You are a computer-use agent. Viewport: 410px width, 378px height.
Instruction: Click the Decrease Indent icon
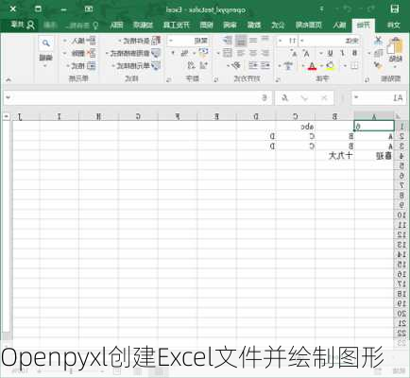pos(265,65)
